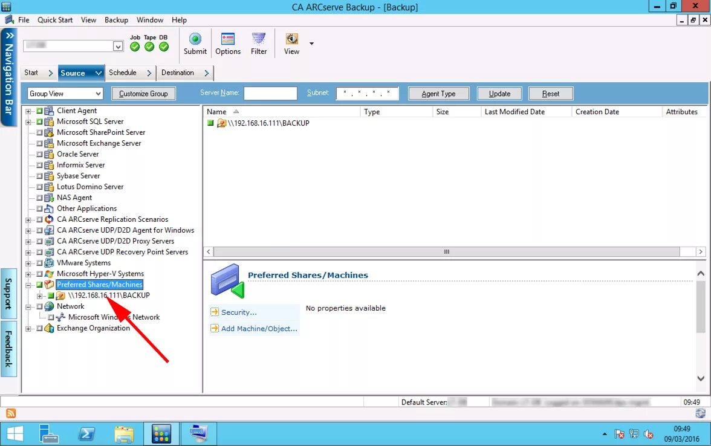Open the Backup menu

116,20
